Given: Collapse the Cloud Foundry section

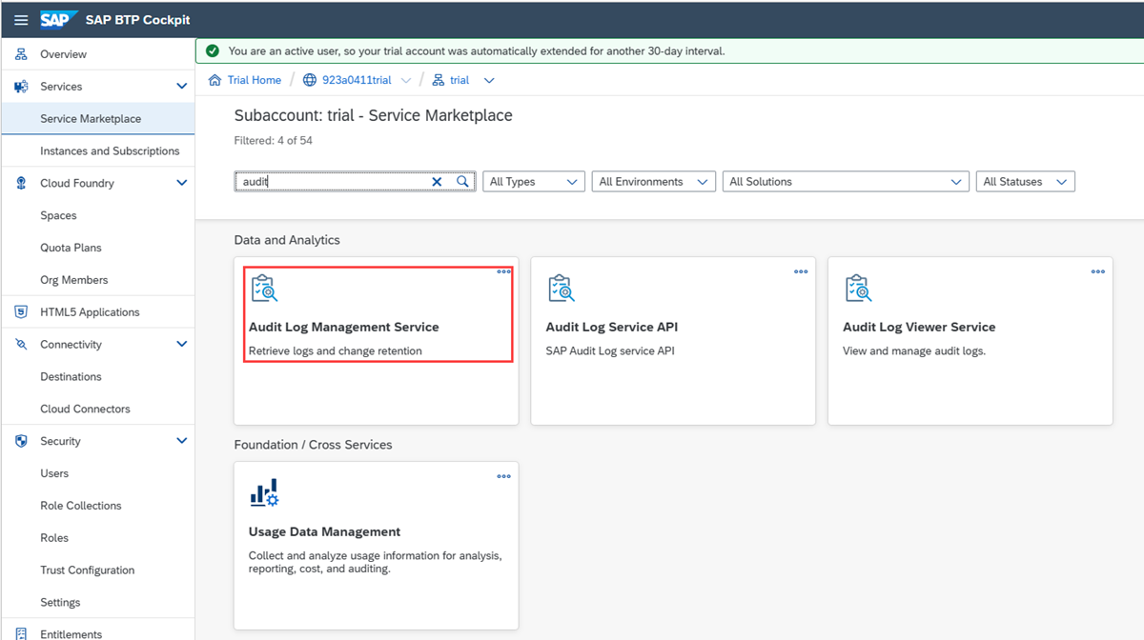Looking at the screenshot, I should point(182,183).
